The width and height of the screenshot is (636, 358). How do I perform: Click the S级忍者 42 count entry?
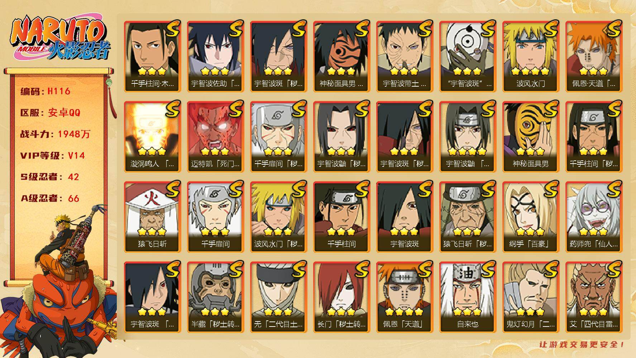pos(50,177)
